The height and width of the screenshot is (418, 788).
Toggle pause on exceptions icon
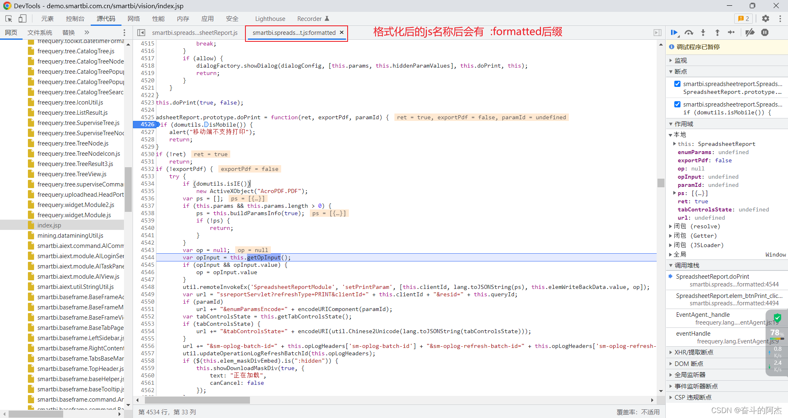point(765,32)
